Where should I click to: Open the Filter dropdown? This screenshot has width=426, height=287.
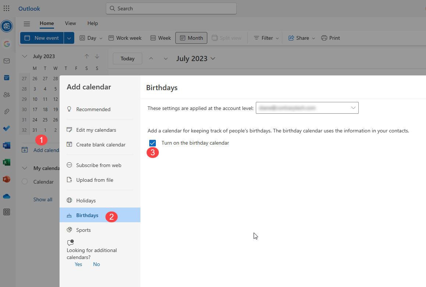click(266, 38)
